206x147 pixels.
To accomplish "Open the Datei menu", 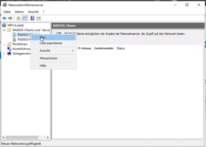I will point(7,12).
